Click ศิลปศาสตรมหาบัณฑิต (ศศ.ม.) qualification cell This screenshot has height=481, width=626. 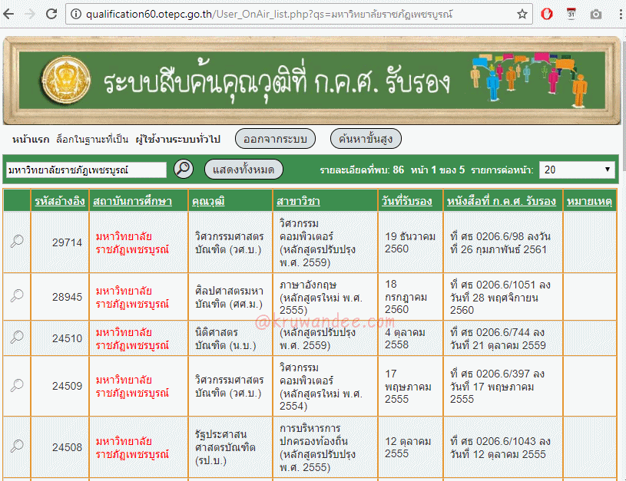tap(230, 297)
